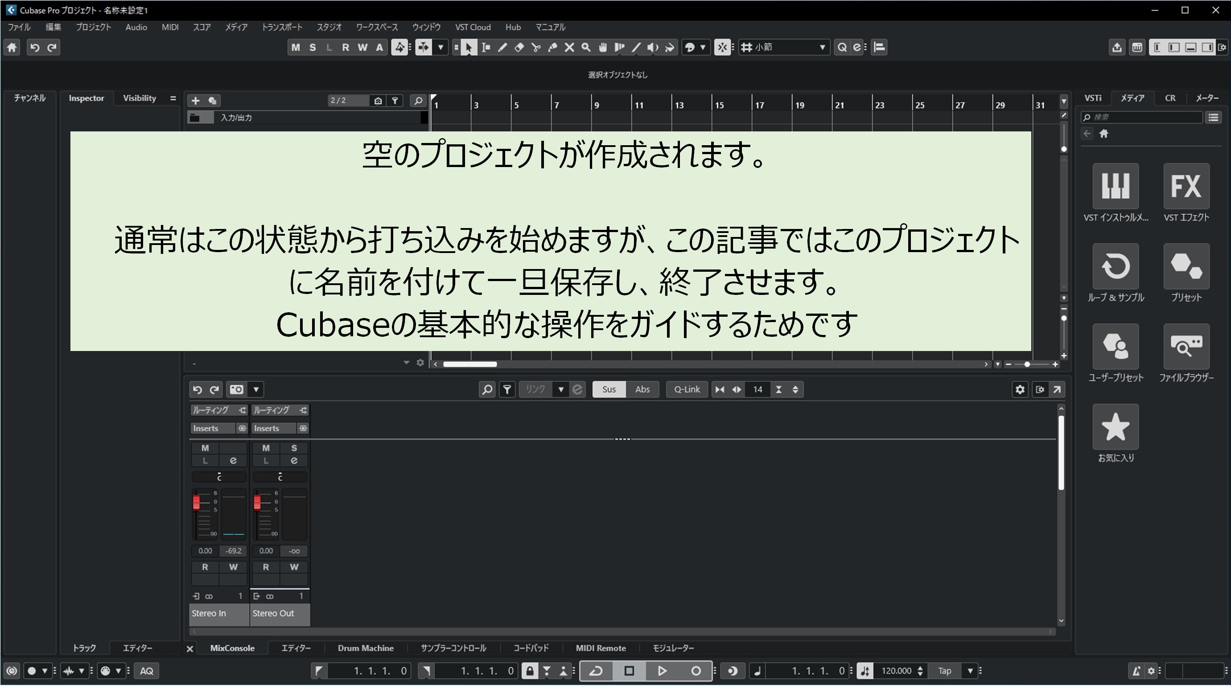The height and width of the screenshot is (690, 1231).
Task: Mute the Stereo Out channel
Action: 266,448
